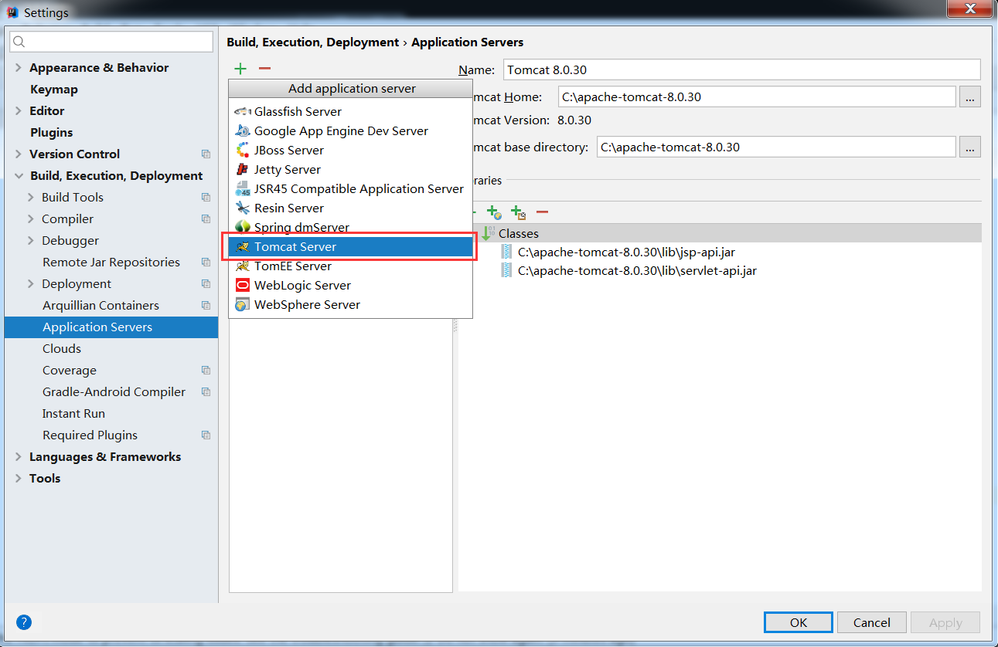This screenshot has height=647, width=998.
Task: Open the Application Servers settings entry
Action: [97, 327]
